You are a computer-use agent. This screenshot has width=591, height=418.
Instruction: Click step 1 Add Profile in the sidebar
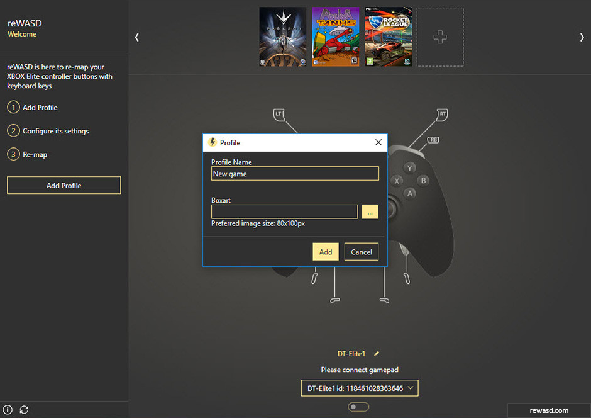(x=33, y=108)
